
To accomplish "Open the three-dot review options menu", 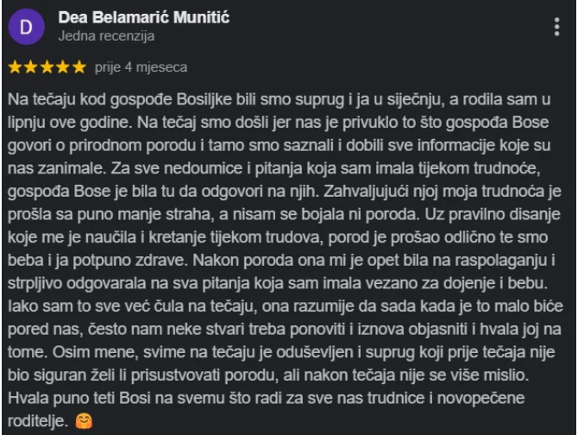I will coord(556,28).
